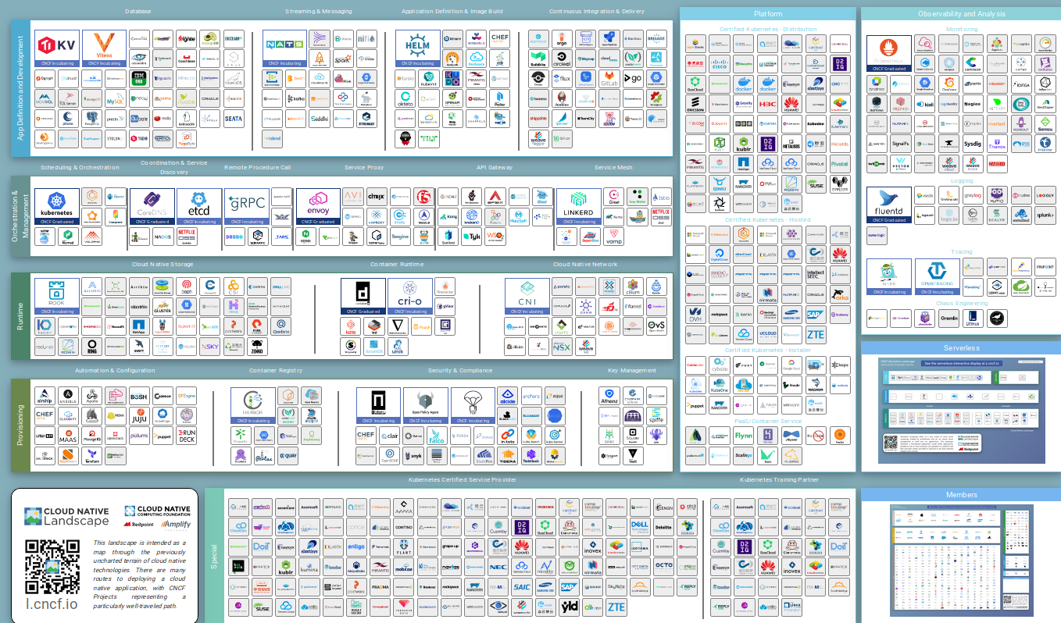Click the Spark streaming card
This screenshot has height=623, width=1061.
[343, 58]
